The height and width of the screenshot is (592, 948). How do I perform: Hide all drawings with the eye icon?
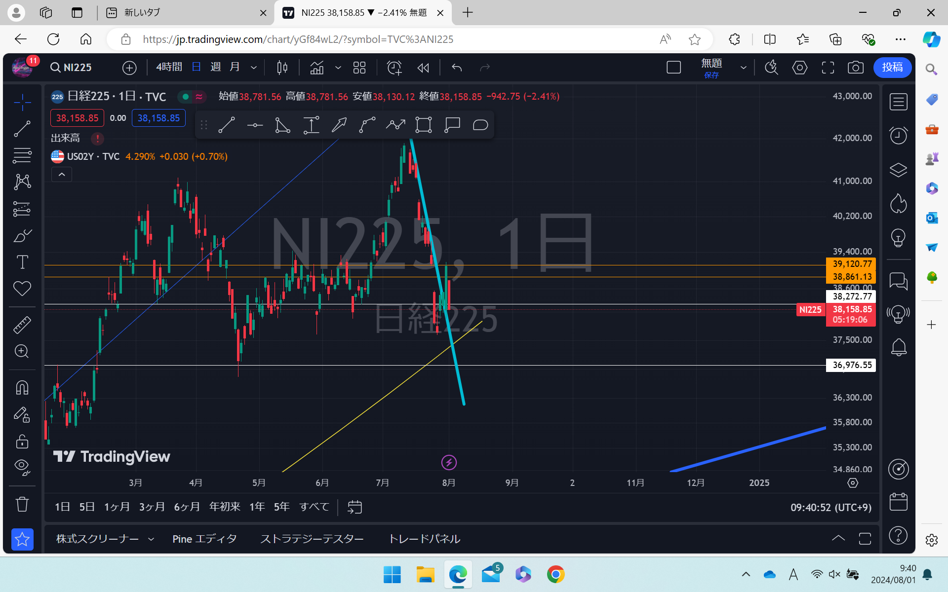(22, 467)
